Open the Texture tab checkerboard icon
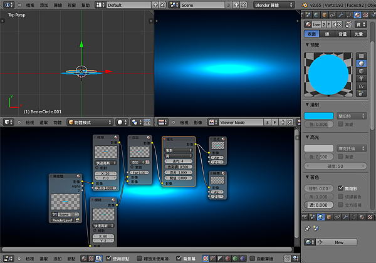376x263 pixels. point(365,15)
